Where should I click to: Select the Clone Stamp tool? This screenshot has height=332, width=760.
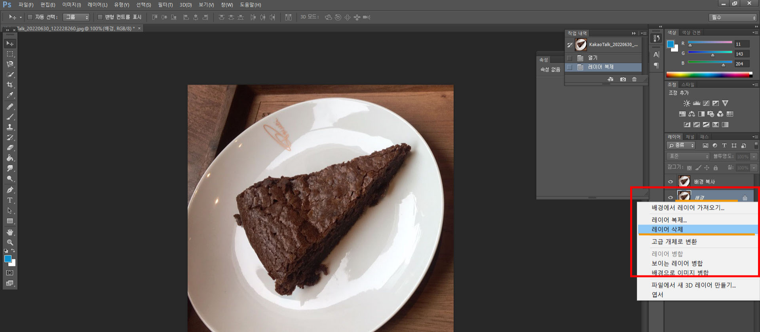click(10, 127)
